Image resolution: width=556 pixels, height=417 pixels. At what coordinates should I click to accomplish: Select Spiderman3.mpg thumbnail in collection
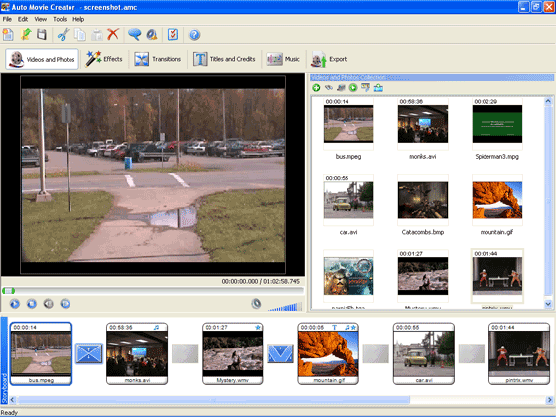[497, 124]
